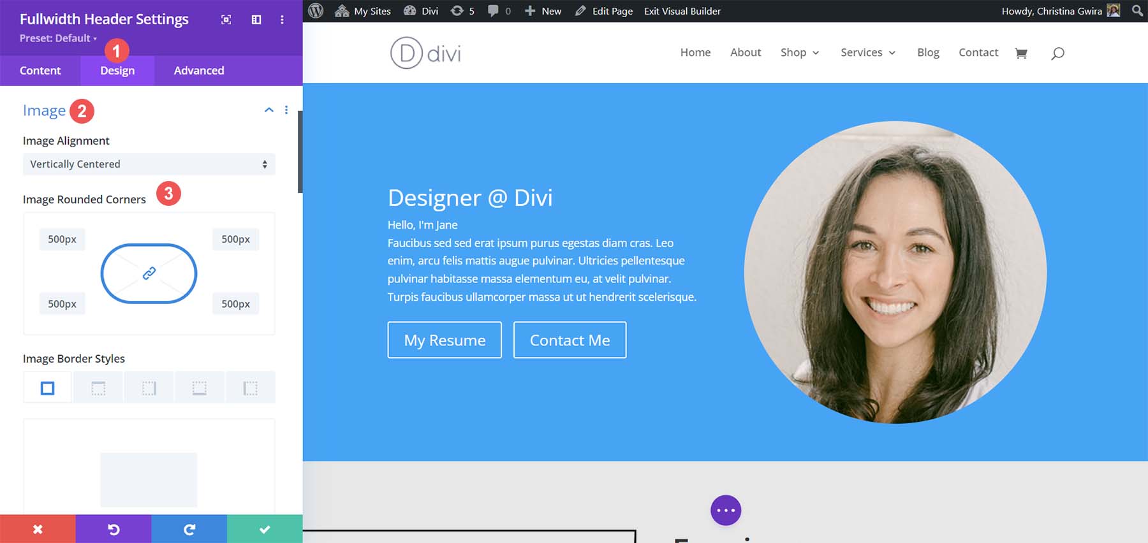Expand the Services navigation menu
The width and height of the screenshot is (1148, 543).
pos(867,53)
